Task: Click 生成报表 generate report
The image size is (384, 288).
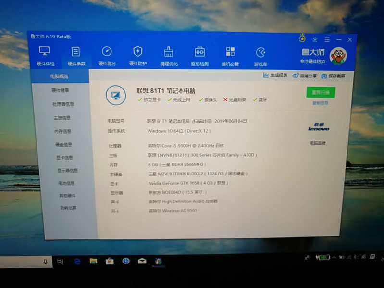Action: [x=275, y=75]
